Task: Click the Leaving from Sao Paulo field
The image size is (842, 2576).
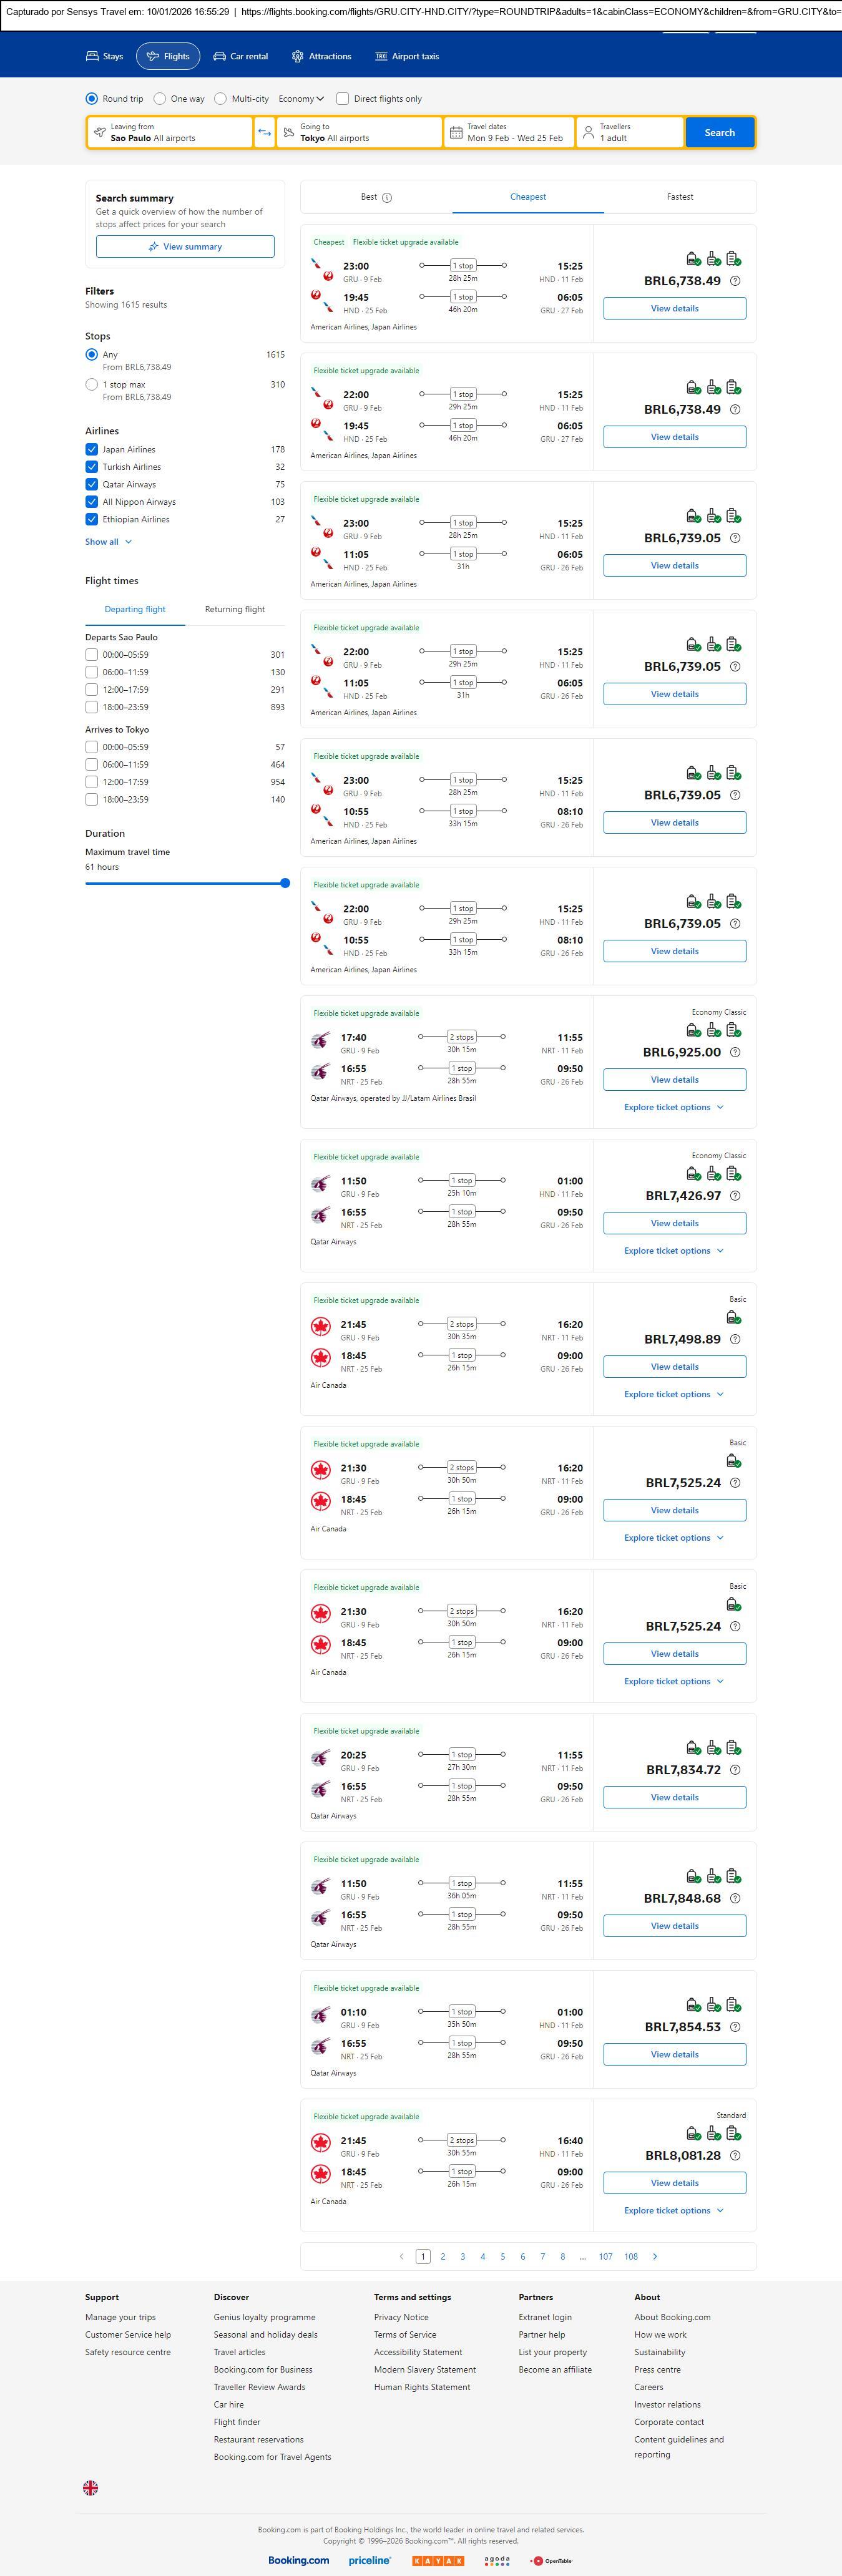Action: pyautogui.click(x=170, y=133)
